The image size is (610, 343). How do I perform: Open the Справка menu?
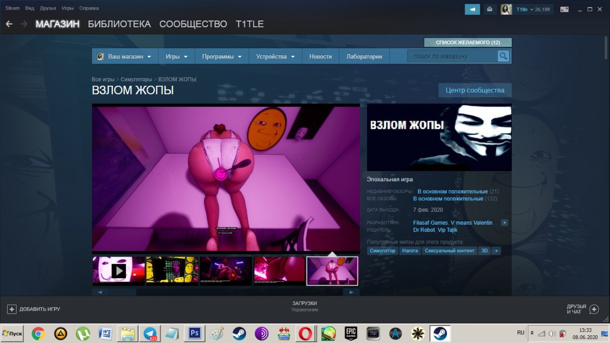(89, 8)
